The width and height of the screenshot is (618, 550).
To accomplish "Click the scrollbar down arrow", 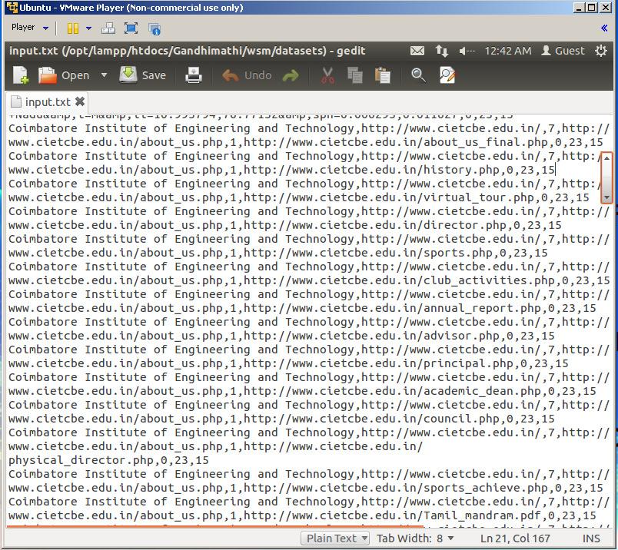I will click(x=607, y=197).
